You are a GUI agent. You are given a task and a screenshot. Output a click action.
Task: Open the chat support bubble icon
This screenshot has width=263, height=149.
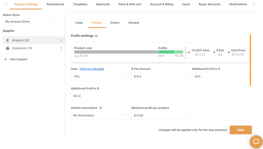pos(256,142)
